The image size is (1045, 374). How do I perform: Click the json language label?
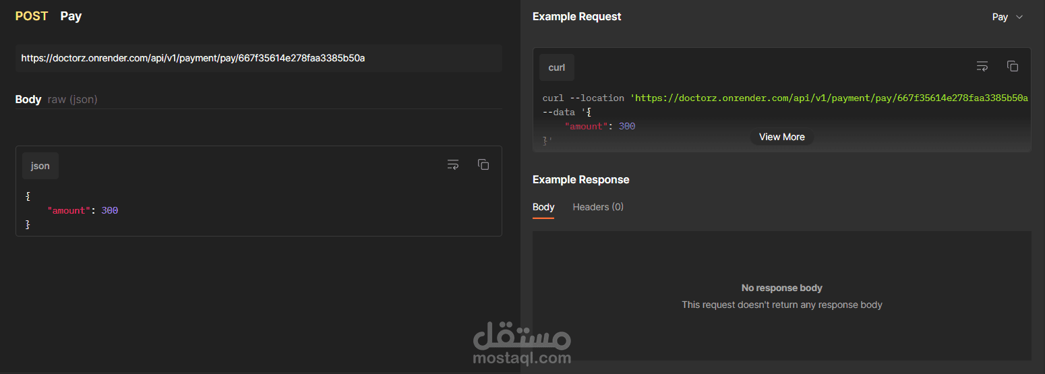[40, 166]
